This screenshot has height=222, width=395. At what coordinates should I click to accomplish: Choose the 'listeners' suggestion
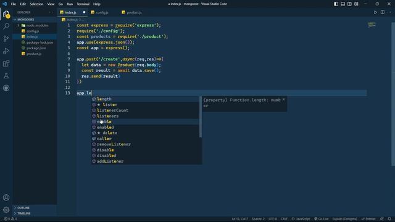[146, 116]
